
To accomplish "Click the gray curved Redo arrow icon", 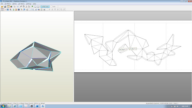I will 27,9.
